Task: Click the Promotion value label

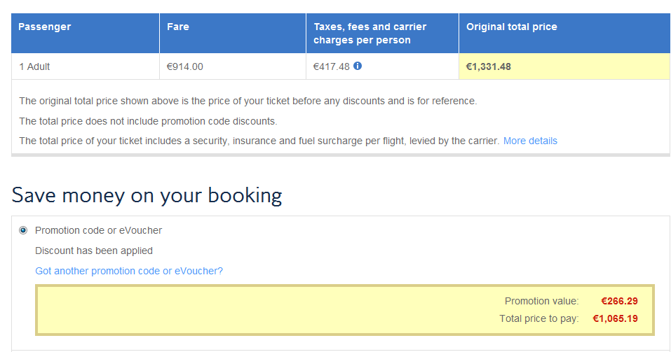Action: (541, 301)
